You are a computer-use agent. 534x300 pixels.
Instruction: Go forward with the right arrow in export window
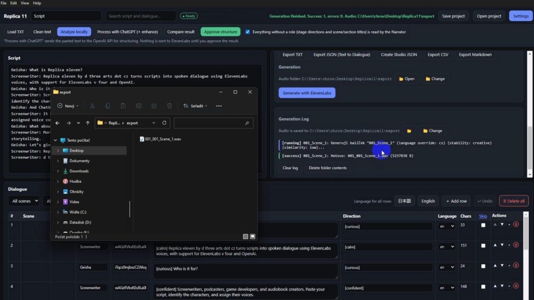click(68, 123)
